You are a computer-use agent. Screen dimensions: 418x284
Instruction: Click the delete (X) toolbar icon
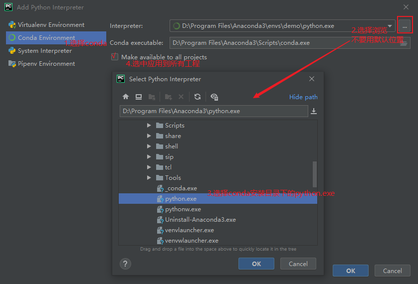click(x=181, y=97)
